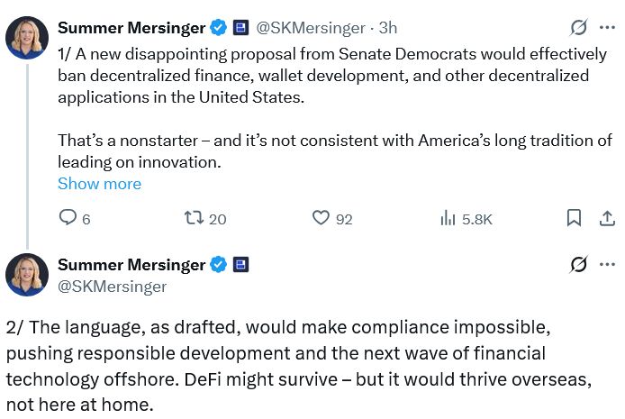The height and width of the screenshot is (419, 625).
Task: Bookmark the first tweet
Action: [574, 218]
